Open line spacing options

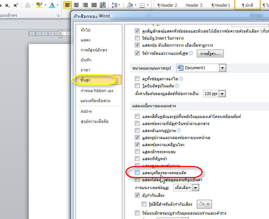pos(116,5)
